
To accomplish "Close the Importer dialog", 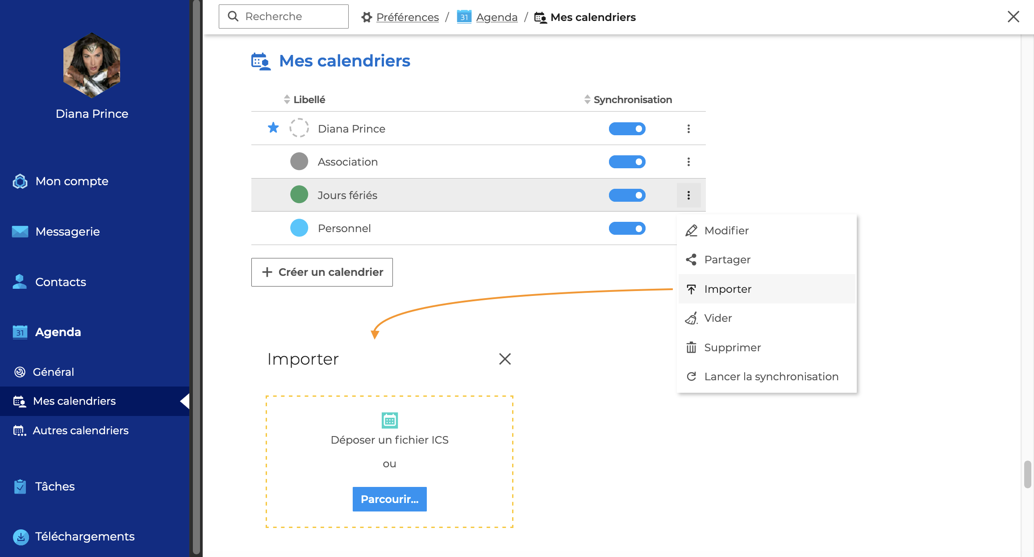I will coord(504,359).
